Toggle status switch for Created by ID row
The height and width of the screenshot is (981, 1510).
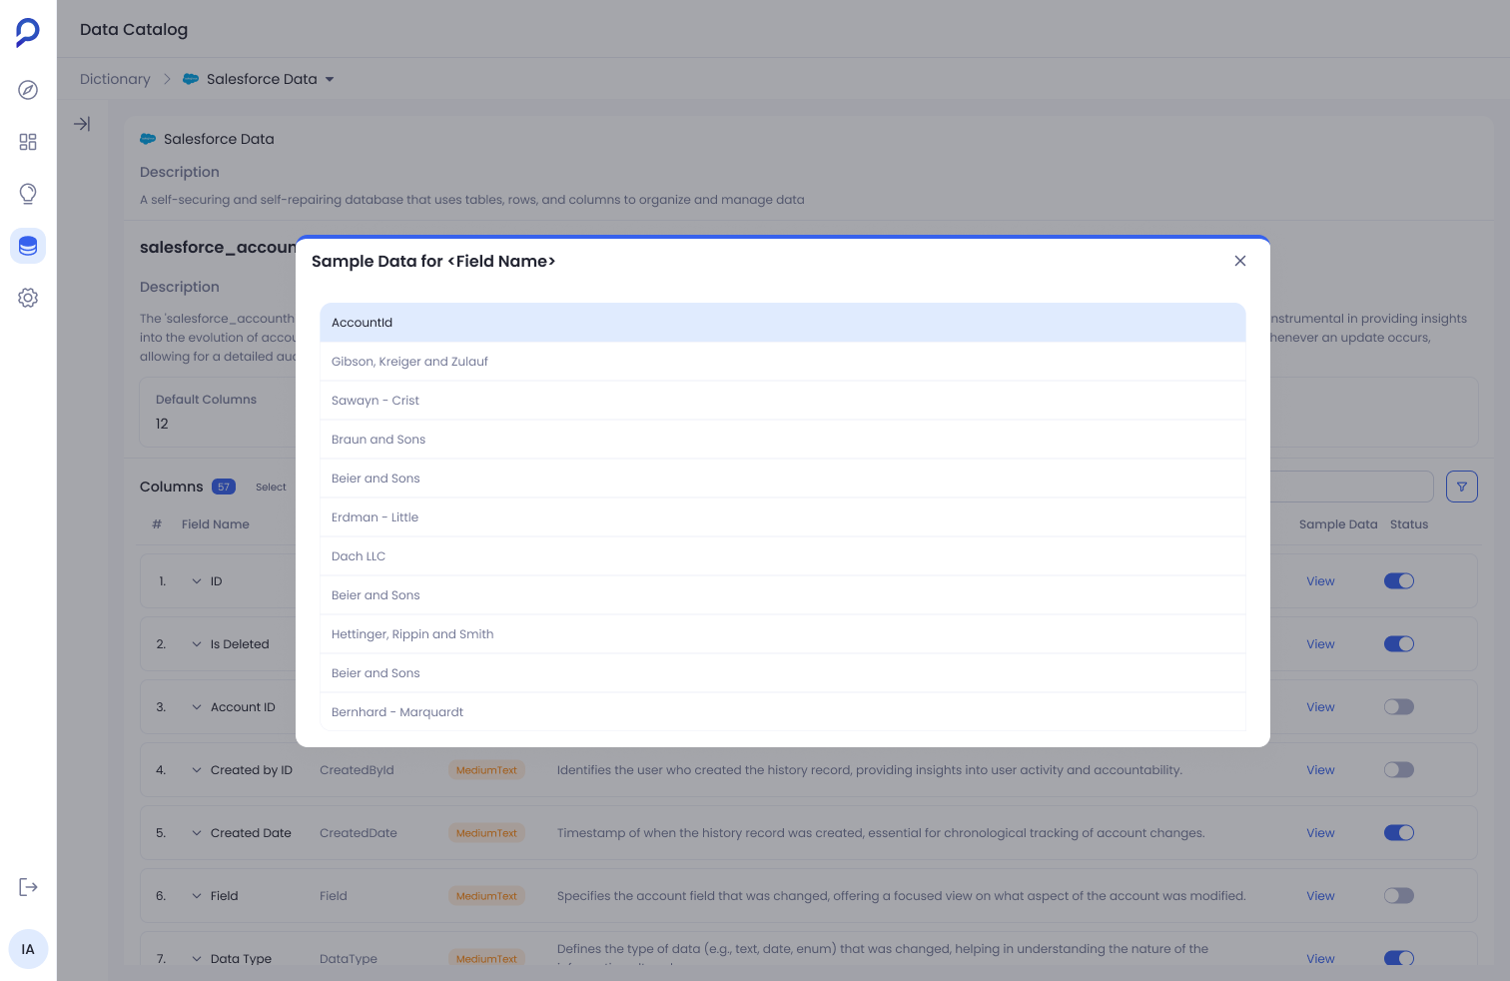pos(1399,770)
